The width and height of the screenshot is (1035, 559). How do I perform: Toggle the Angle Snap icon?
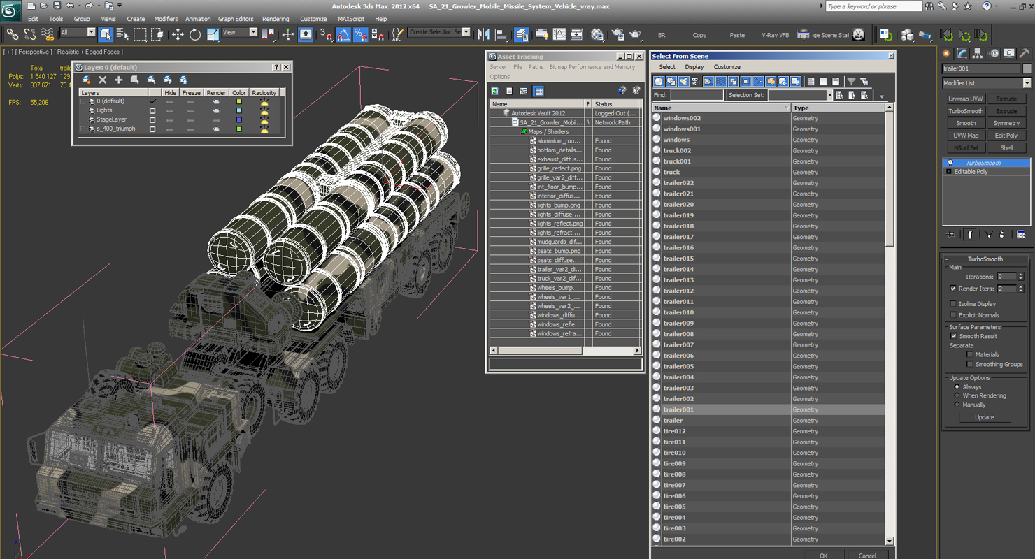343,34
